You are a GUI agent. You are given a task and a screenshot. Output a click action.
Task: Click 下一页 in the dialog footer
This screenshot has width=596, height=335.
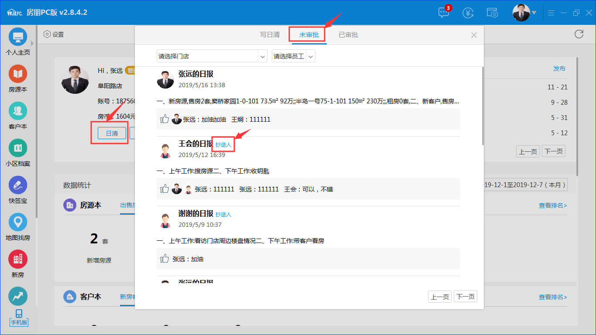[x=466, y=297]
